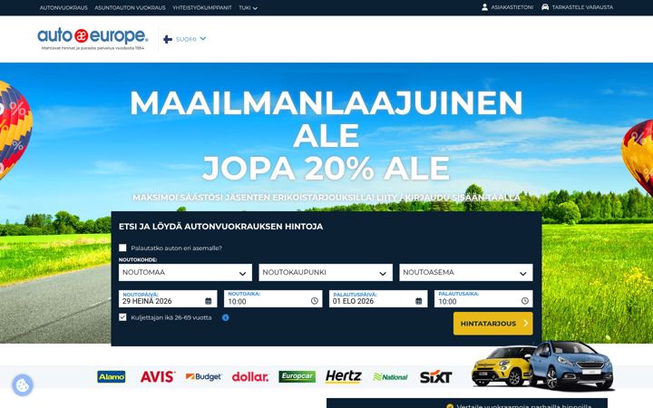Viewport: 653px width, 408px height.
Task: Open the return time clock icon
Action: pyautogui.click(x=525, y=301)
